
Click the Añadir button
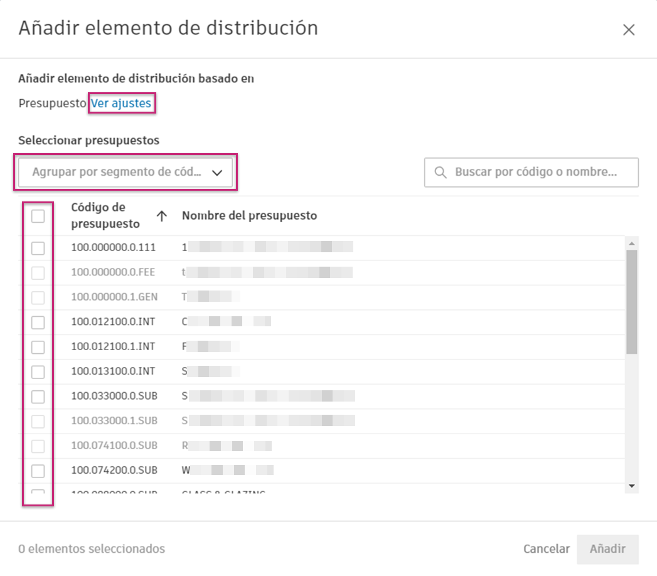pos(607,548)
